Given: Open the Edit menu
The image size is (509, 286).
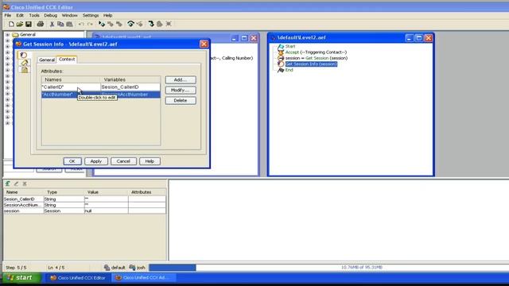Looking at the screenshot, I should pyautogui.click(x=20, y=15).
